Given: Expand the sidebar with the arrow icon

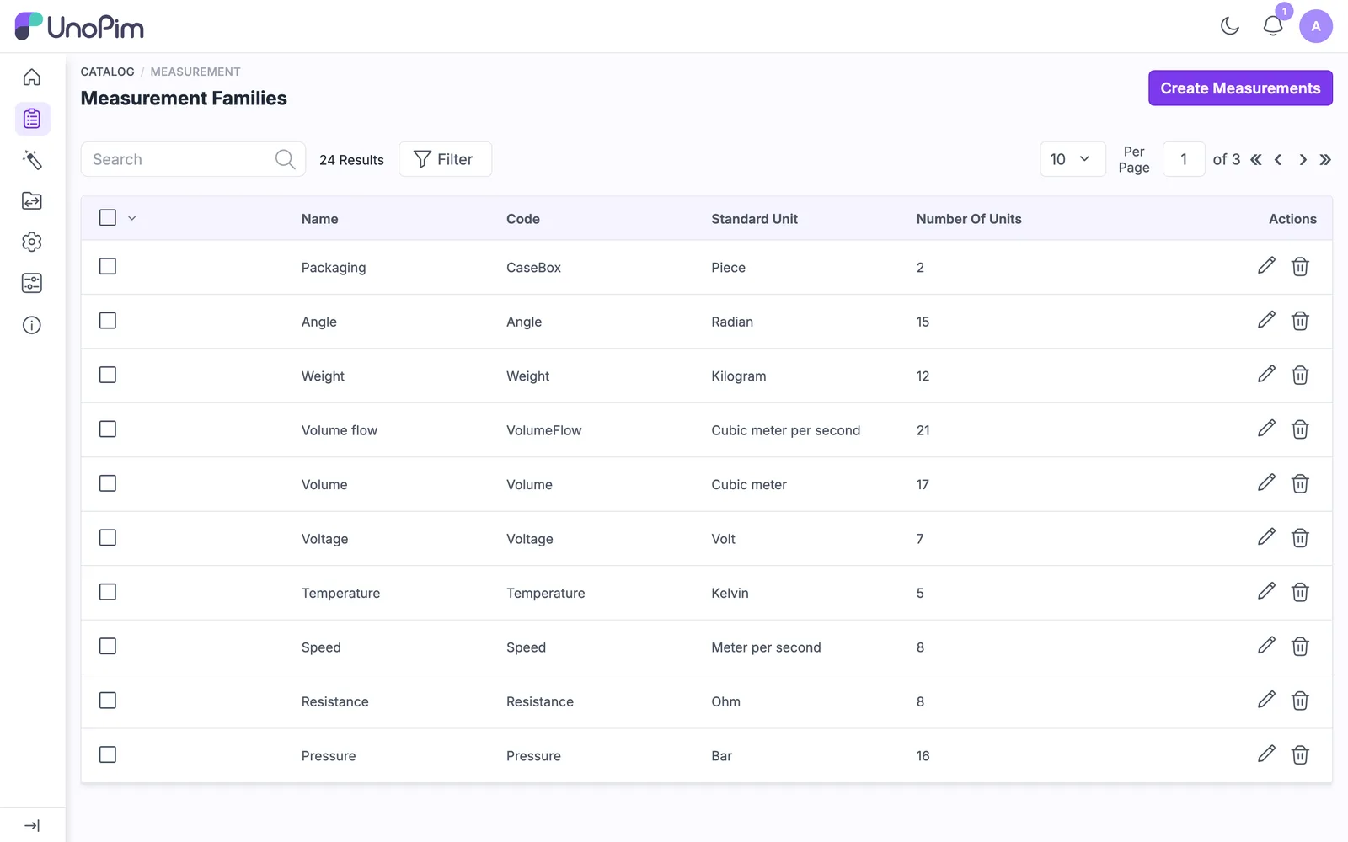Looking at the screenshot, I should [x=32, y=826].
